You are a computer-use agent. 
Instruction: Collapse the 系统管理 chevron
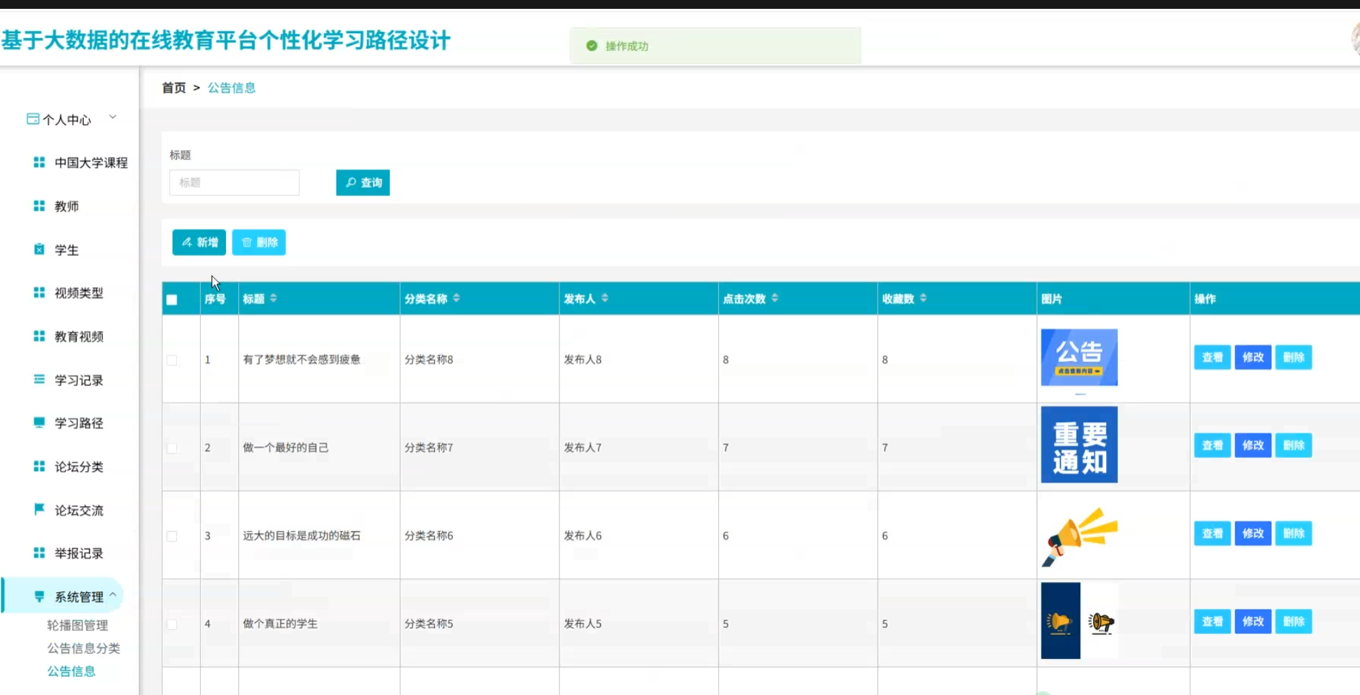click(x=113, y=594)
